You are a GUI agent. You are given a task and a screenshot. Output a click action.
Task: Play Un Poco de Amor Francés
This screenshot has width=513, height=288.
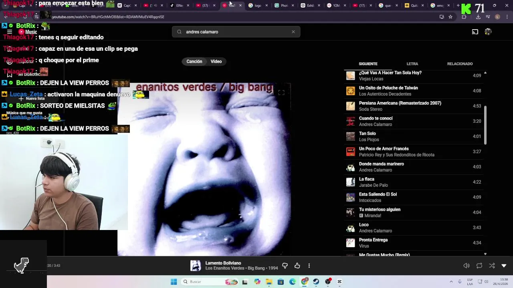[413, 152]
